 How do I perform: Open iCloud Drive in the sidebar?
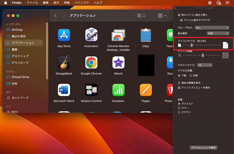point(24,77)
